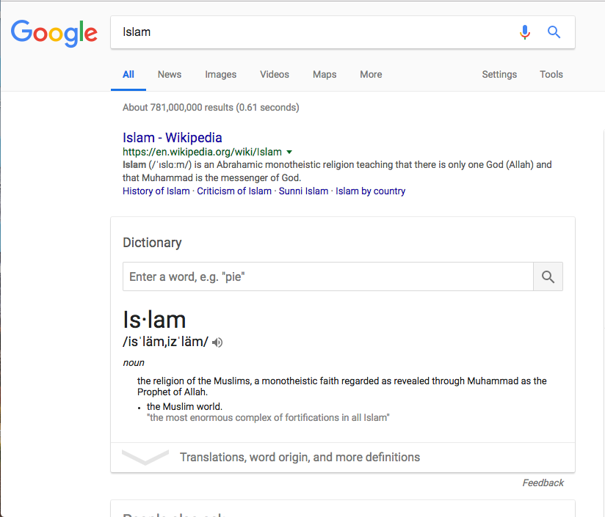
Task: Go to the Maps tab
Action: pos(325,74)
